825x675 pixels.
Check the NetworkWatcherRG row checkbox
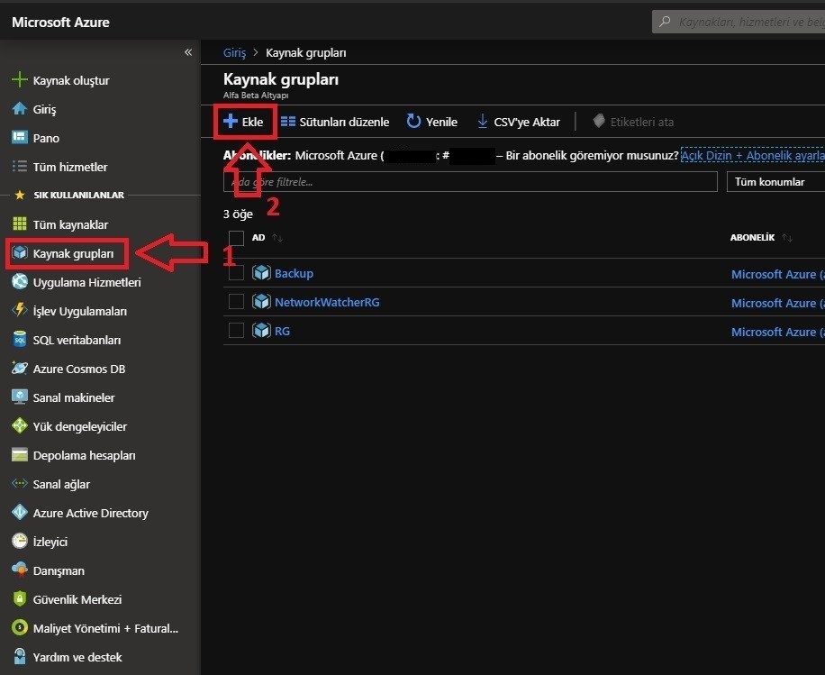[x=236, y=302]
